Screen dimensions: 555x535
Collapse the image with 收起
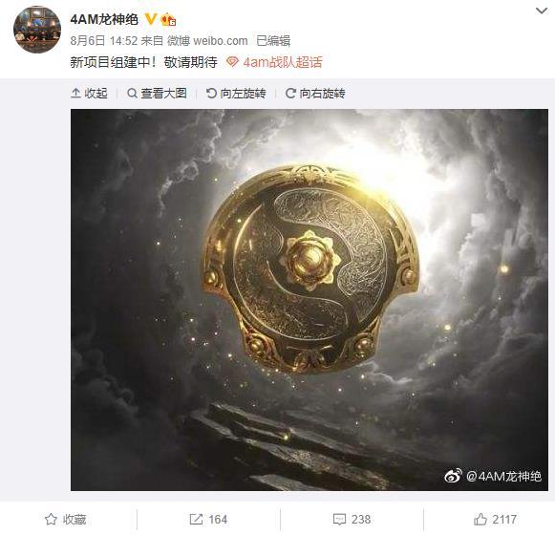pyautogui.click(x=89, y=93)
